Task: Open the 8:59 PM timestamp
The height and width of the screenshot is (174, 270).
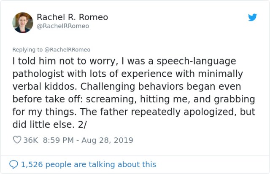Action: tap(59, 140)
